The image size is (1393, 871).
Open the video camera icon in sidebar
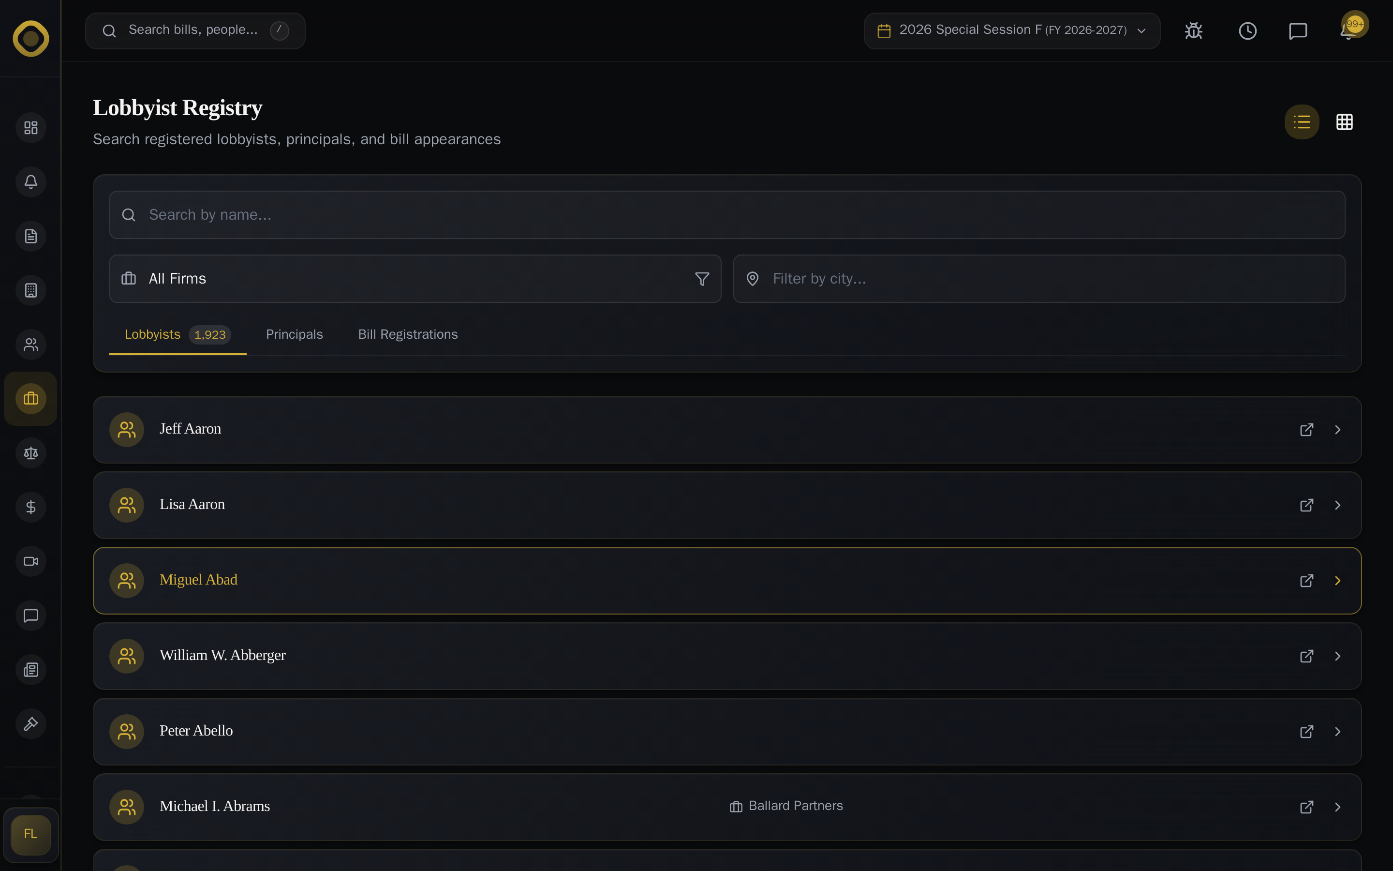pos(30,561)
